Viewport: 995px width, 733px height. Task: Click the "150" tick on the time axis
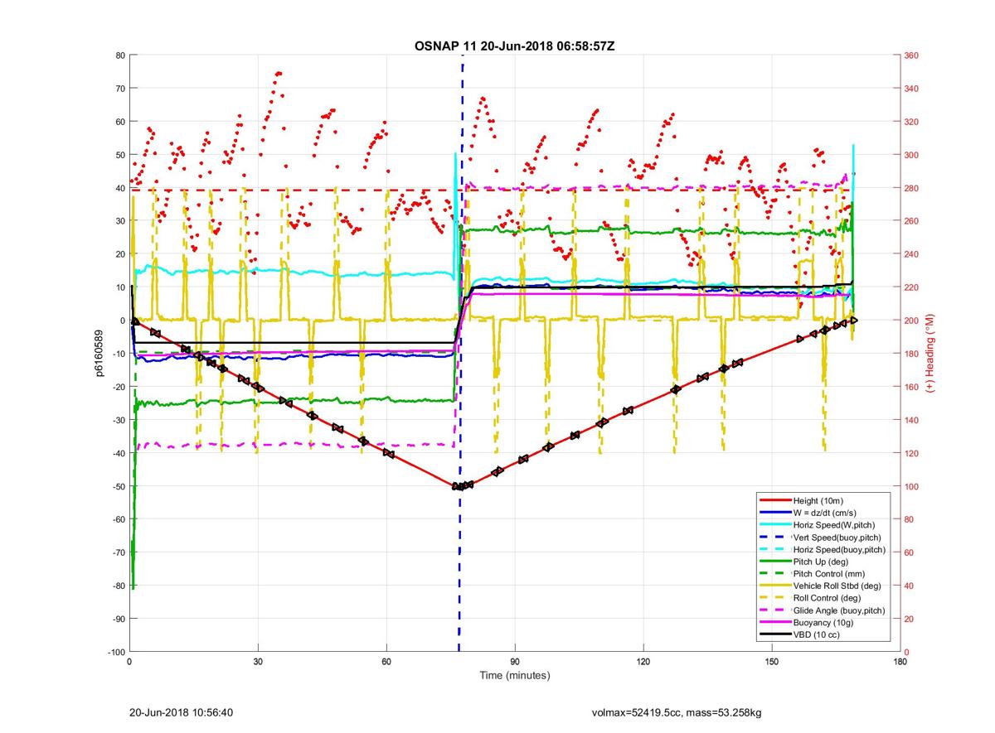(772, 662)
